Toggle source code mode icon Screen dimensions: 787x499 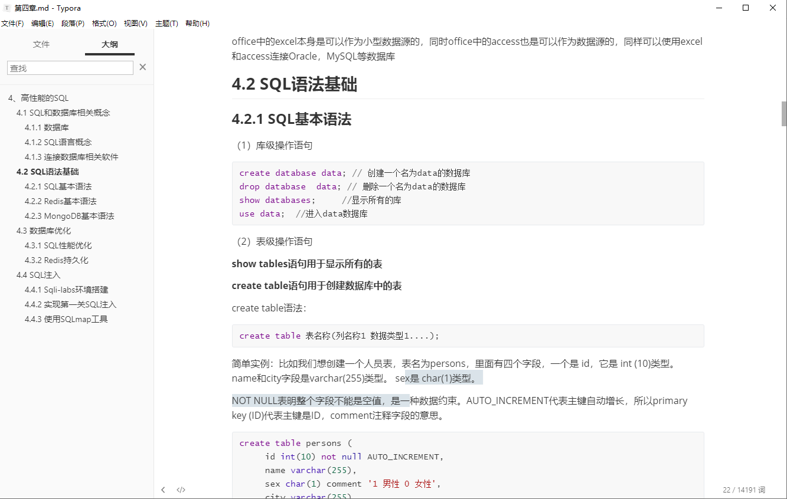pos(181,490)
